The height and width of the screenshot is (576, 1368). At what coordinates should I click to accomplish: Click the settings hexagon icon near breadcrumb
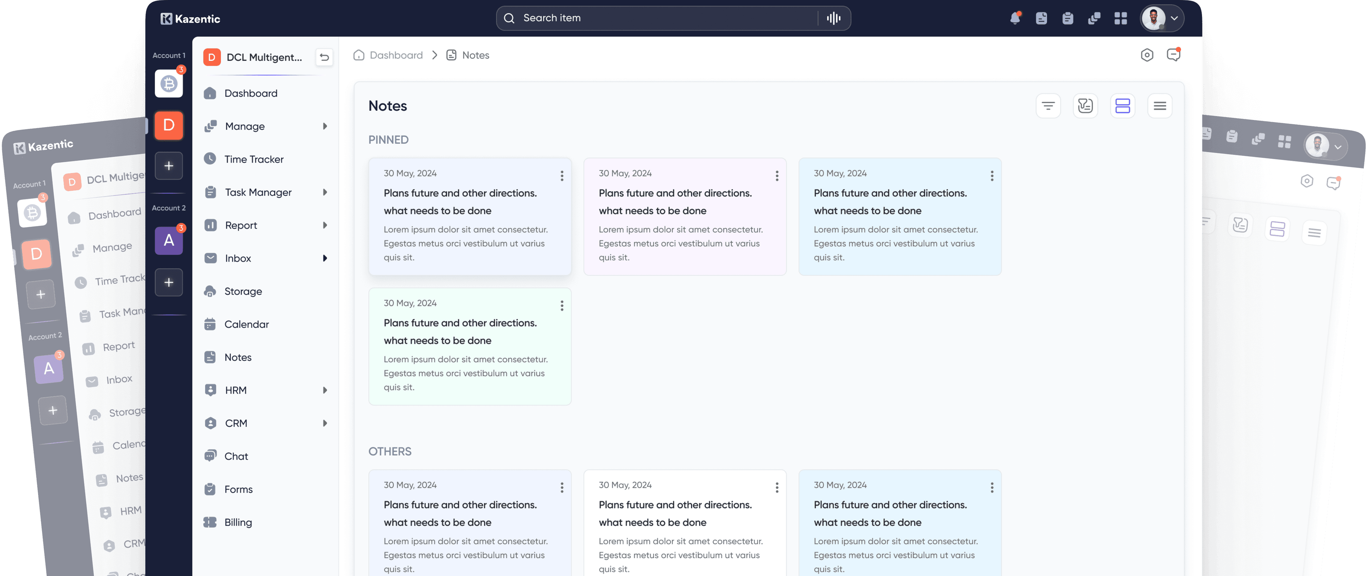(x=1147, y=55)
